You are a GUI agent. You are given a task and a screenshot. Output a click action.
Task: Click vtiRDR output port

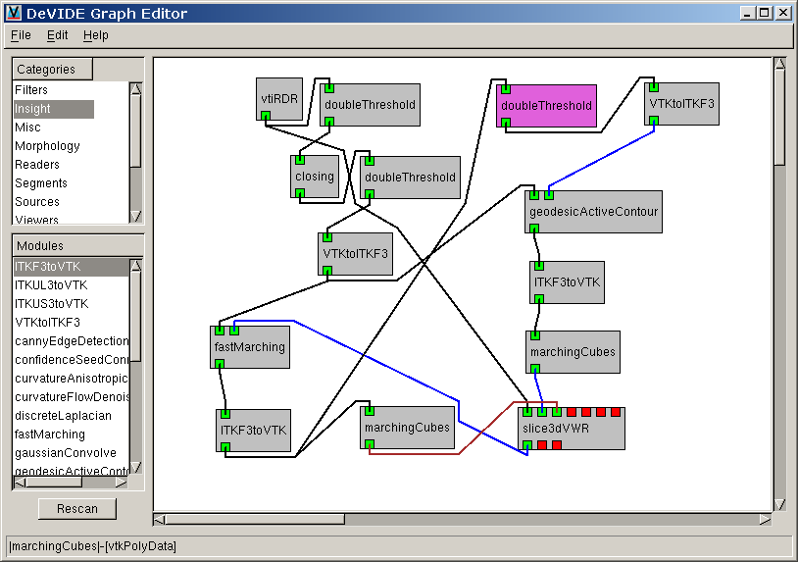(266, 117)
